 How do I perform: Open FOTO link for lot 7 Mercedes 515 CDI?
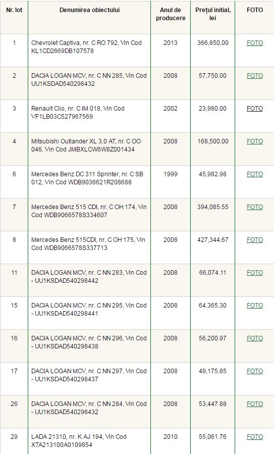255,207
